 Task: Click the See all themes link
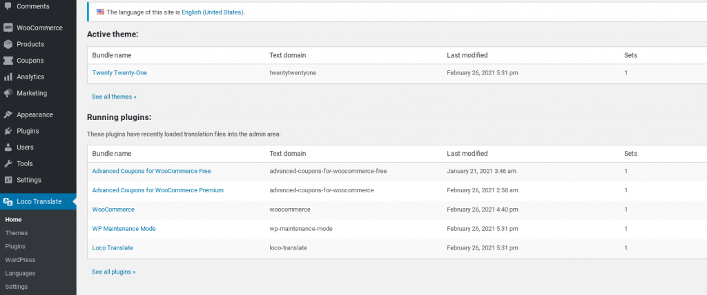pyautogui.click(x=114, y=96)
